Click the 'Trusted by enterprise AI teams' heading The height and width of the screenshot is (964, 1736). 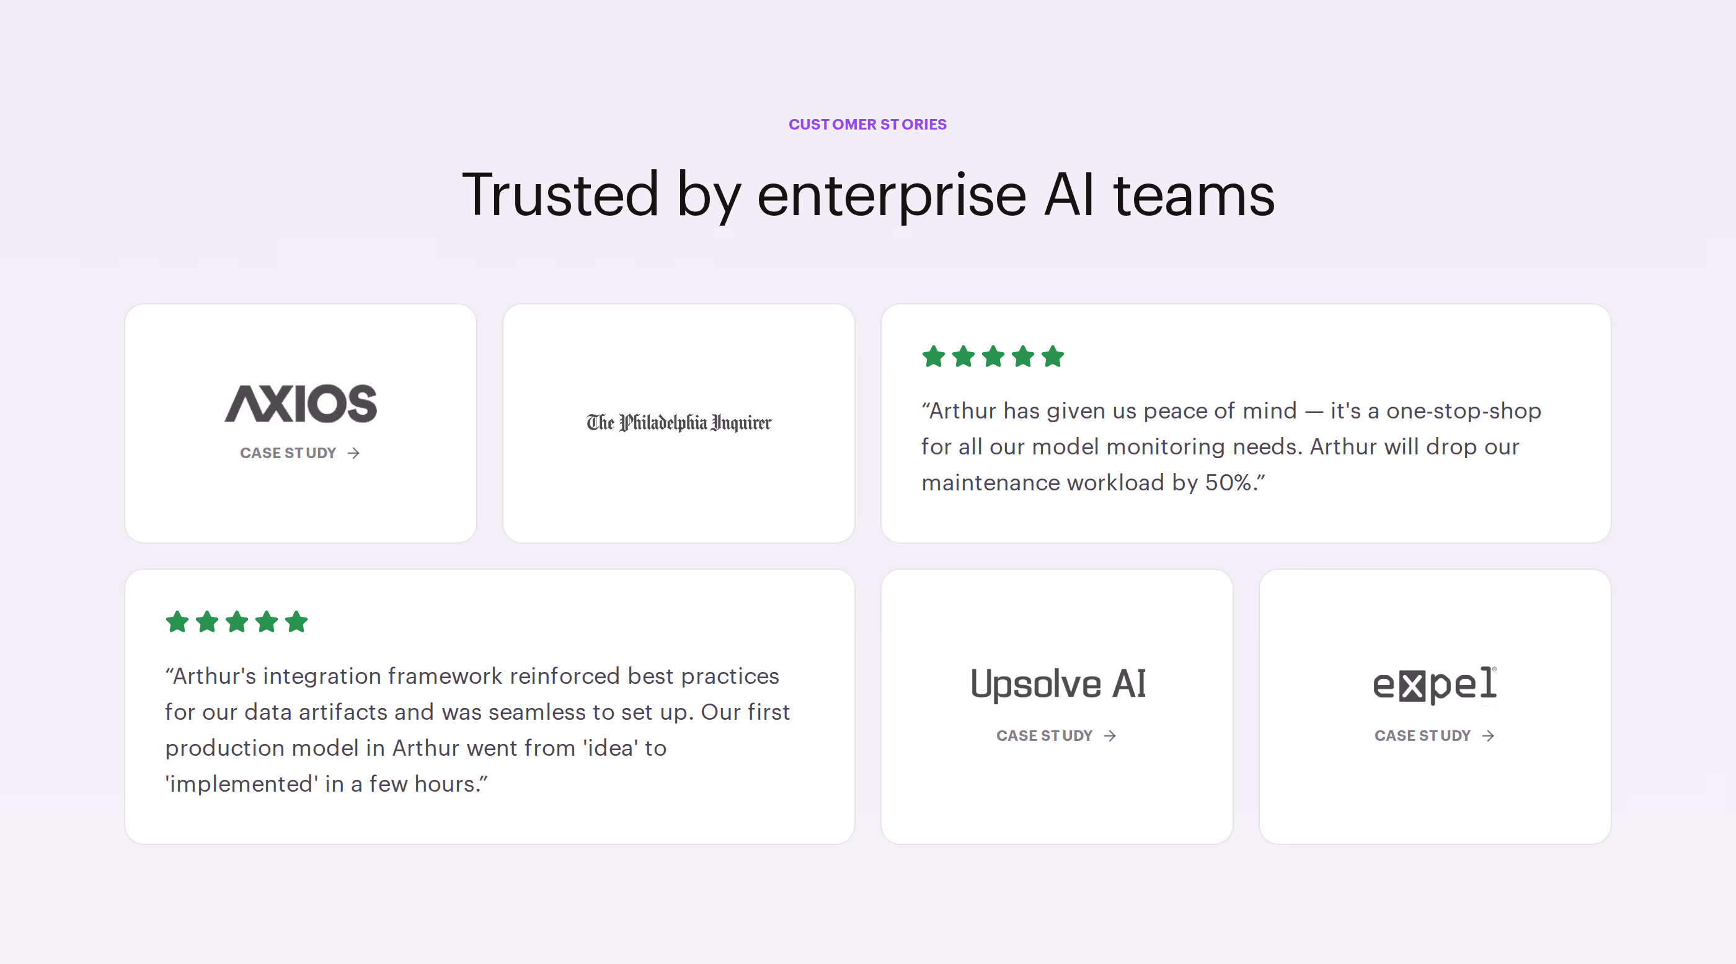click(x=868, y=195)
